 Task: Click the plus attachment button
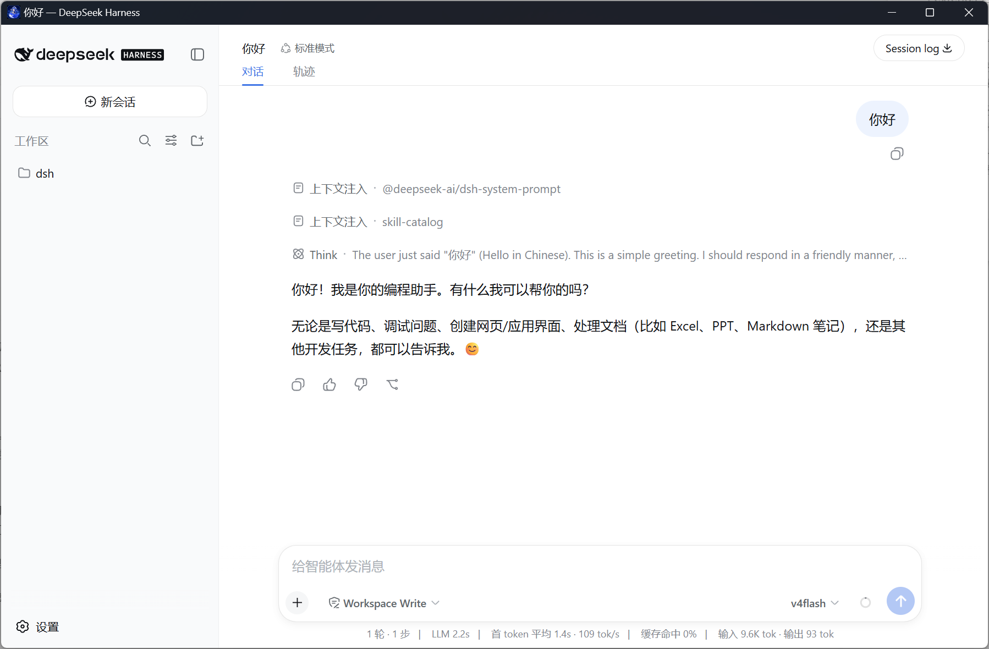pos(298,603)
